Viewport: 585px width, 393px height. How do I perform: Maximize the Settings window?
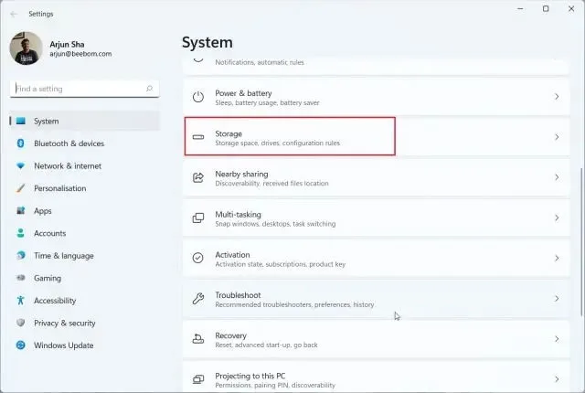[x=546, y=8]
